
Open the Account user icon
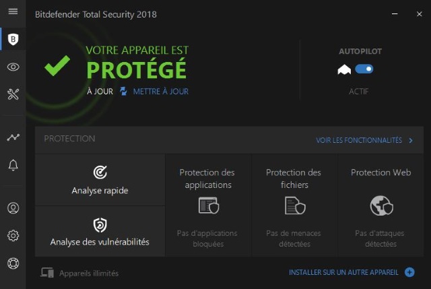pyautogui.click(x=13, y=208)
